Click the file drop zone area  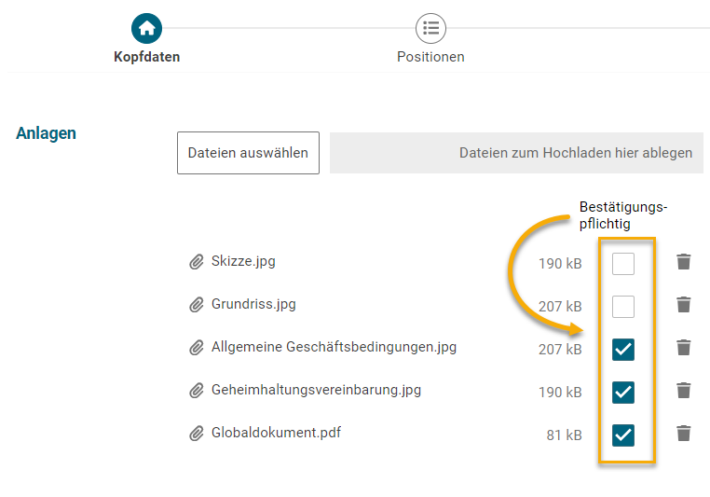pyautogui.click(x=516, y=153)
